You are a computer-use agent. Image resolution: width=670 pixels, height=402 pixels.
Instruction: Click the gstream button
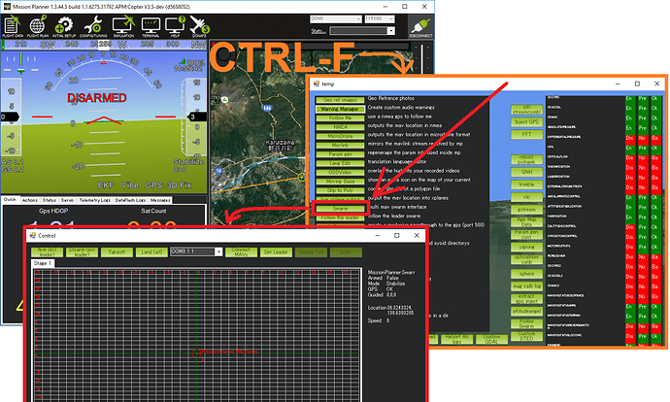click(526, 210)
